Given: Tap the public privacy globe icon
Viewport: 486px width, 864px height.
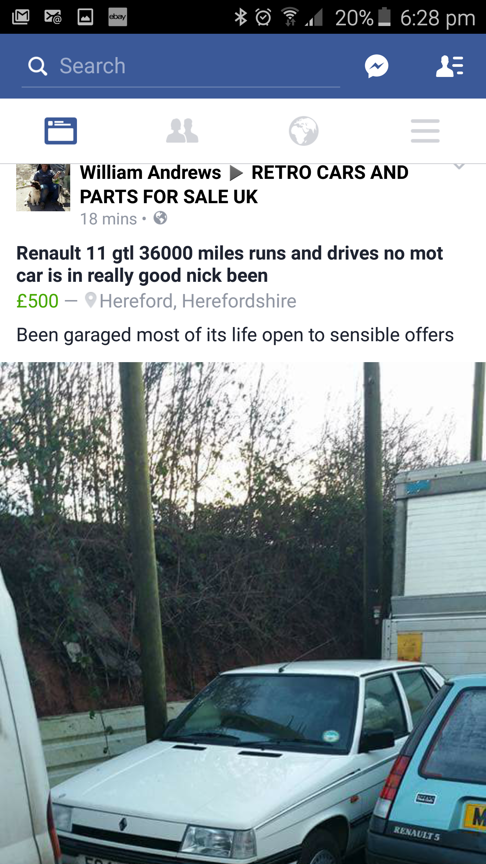Looking at the screenshot, I should point(160,218).
